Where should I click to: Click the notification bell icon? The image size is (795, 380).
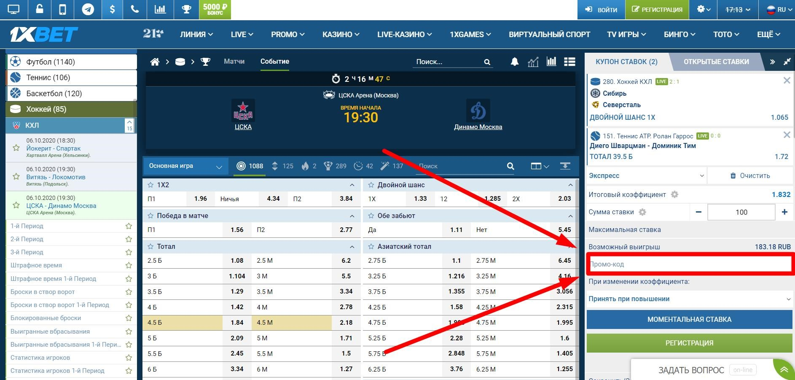515,62
